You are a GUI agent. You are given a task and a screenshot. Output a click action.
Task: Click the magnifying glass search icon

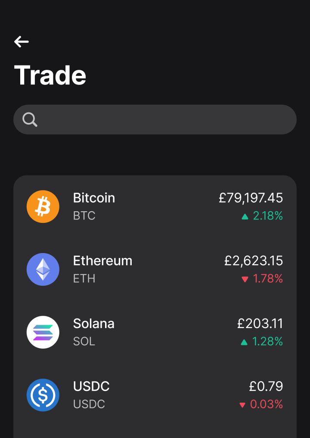(30, 119)
